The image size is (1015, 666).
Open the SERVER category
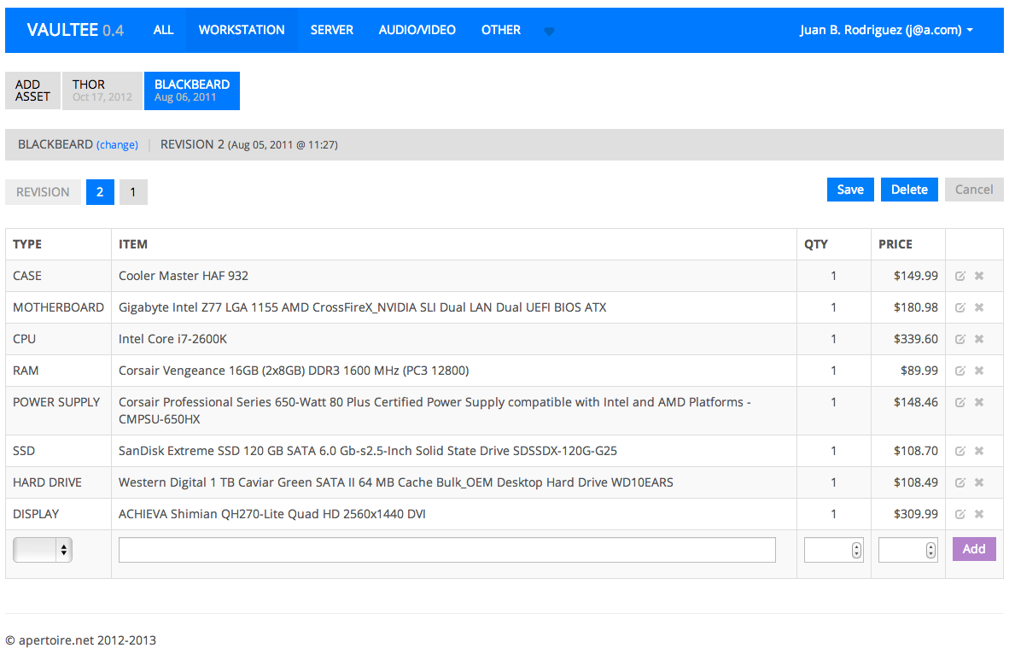click(331, 30)
